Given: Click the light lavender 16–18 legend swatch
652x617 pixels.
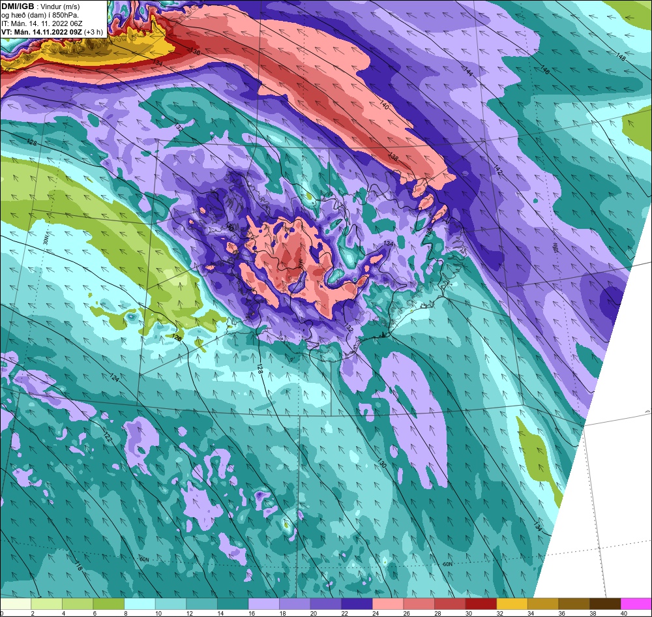Looking at the screenshot, I should [263, 604].
